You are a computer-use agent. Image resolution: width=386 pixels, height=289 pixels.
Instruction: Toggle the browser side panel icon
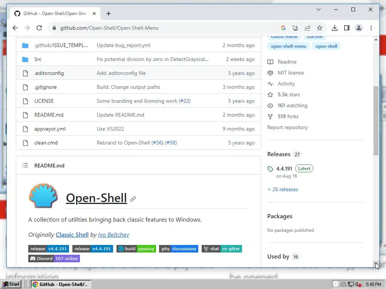point(347,28)
